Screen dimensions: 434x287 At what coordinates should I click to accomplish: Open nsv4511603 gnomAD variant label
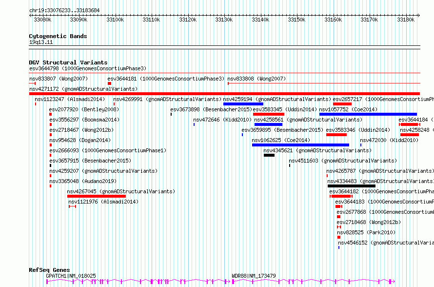pyautogui.click(x=343, y=161)
